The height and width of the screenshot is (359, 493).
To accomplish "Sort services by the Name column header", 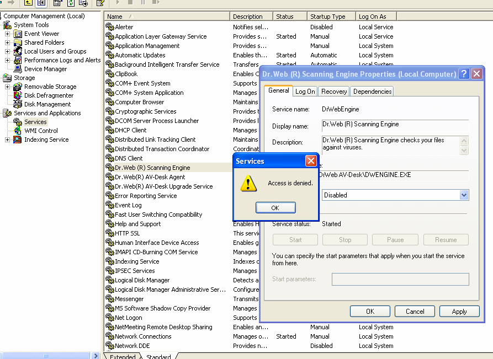I will (x=167, y=17).
